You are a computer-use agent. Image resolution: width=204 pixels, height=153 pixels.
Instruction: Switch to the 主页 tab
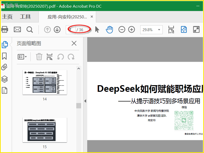[7, 17]
